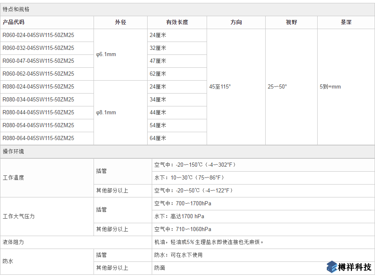Image resolution: width=375 pixels, height=276 pixels.
Task: Select product code R080-044-045SW115-50ZM25
Action: pyautogui.click(x=38, y=113)
